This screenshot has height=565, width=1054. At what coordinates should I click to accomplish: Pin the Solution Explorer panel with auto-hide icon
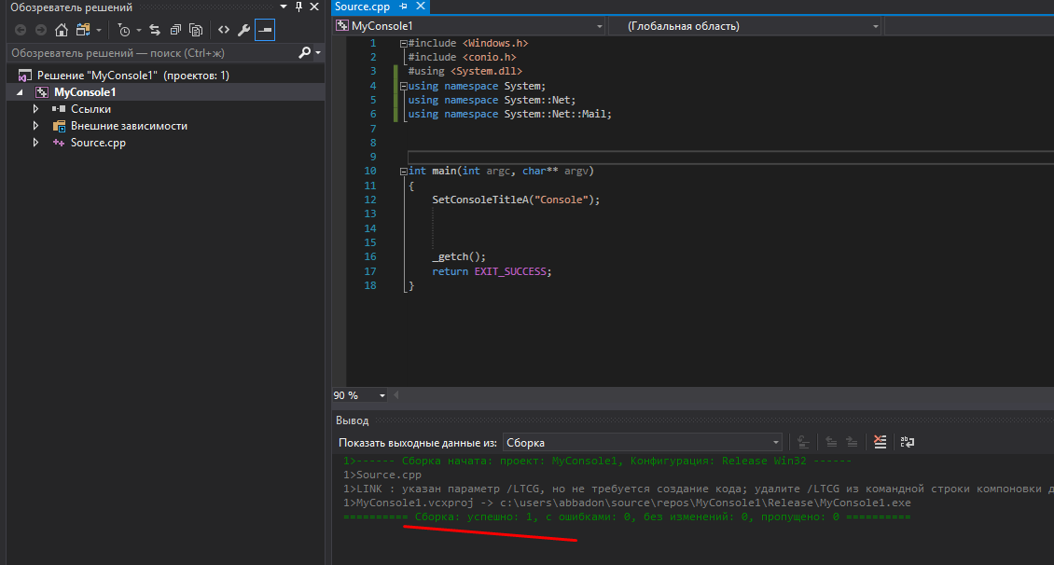tap(298, 7)
